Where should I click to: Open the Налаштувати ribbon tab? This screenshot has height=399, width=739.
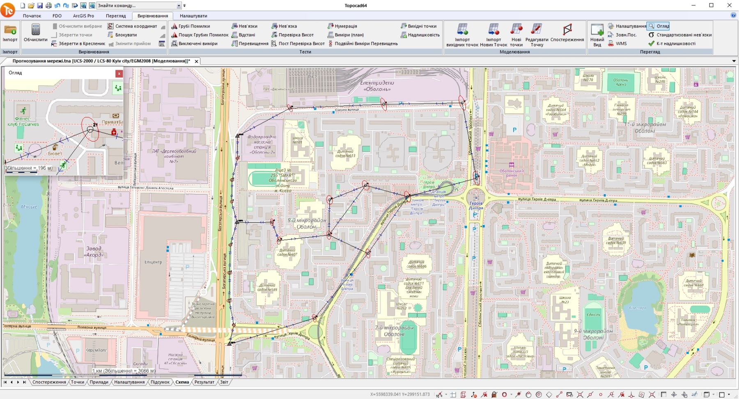[193, 16]
